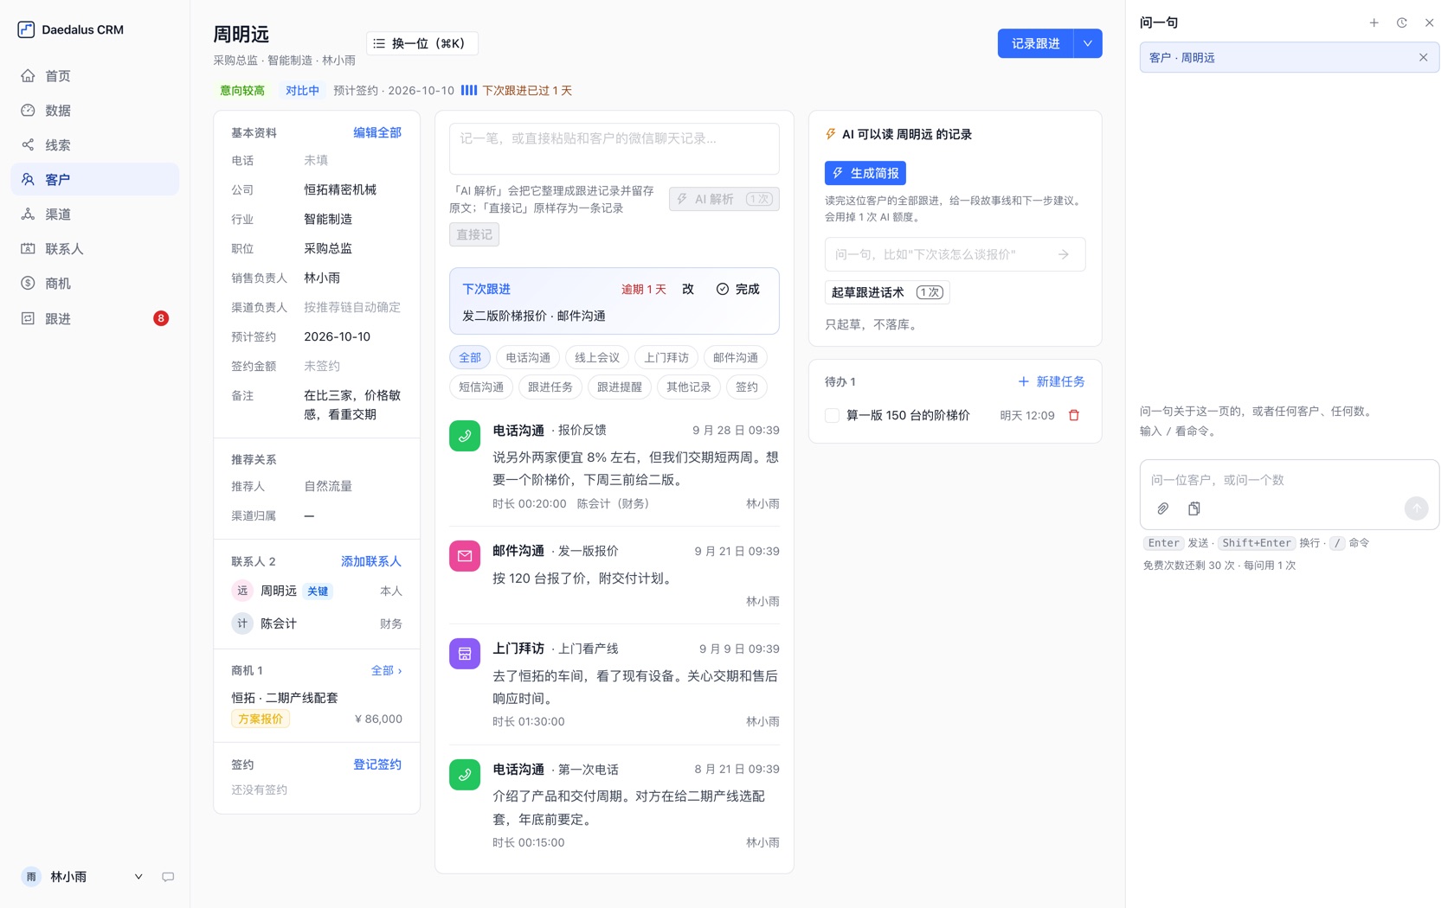The width and height of the screenshot is (1454, 908).
Task: Open the 首页 home page
Action: (94, 76)
